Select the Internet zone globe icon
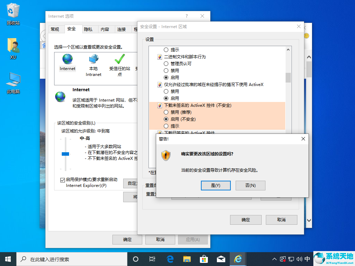This screenshot has height=266, width=355. 67,60
